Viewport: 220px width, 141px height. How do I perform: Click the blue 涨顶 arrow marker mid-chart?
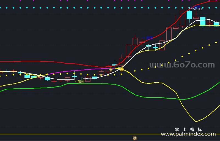147,38
